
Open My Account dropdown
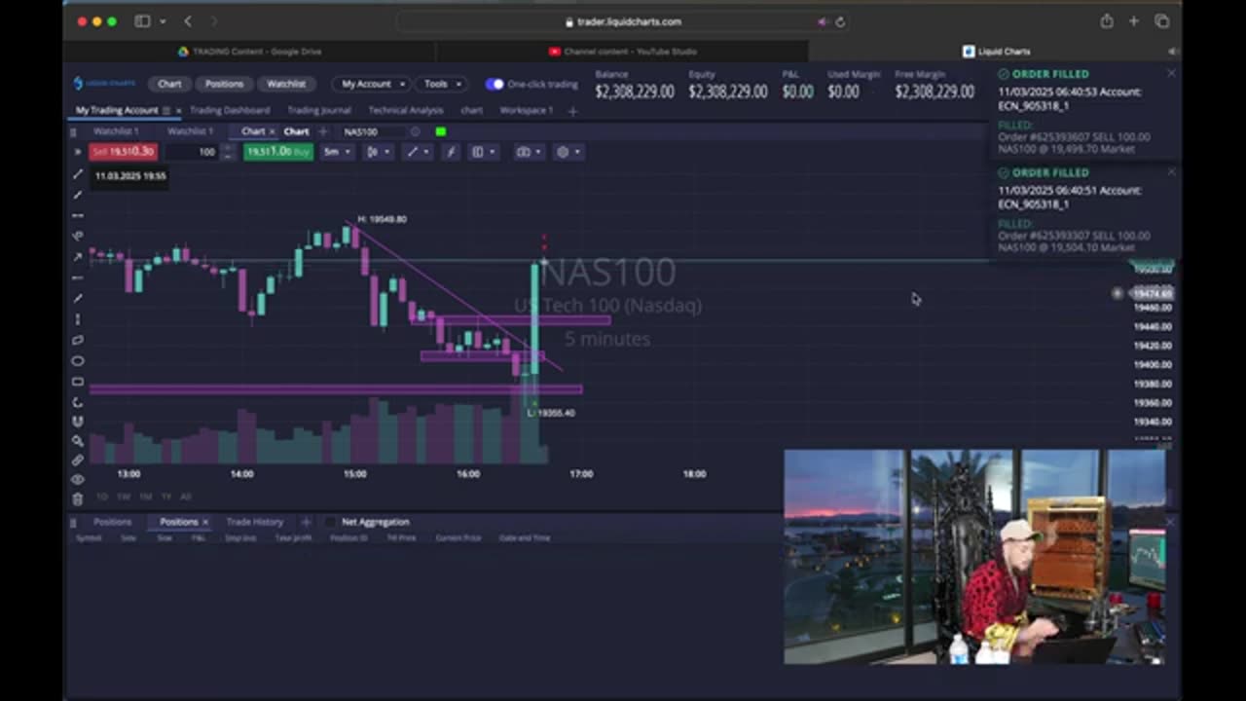click(372, 84)
